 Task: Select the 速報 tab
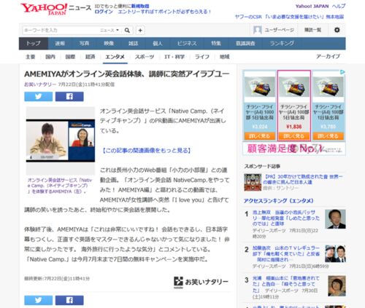point(60,44)
